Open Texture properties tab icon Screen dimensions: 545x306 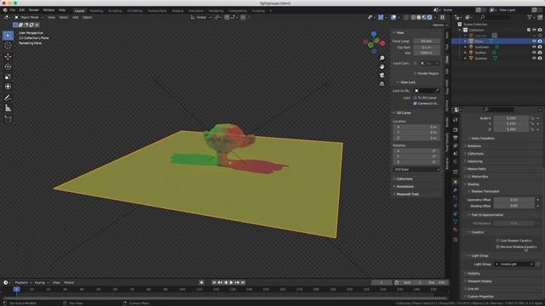(x=456, y=240)
